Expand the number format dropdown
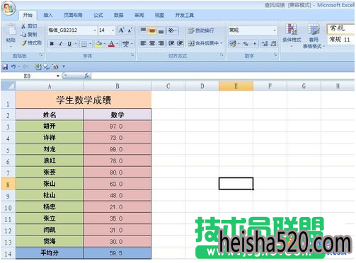 275,30
